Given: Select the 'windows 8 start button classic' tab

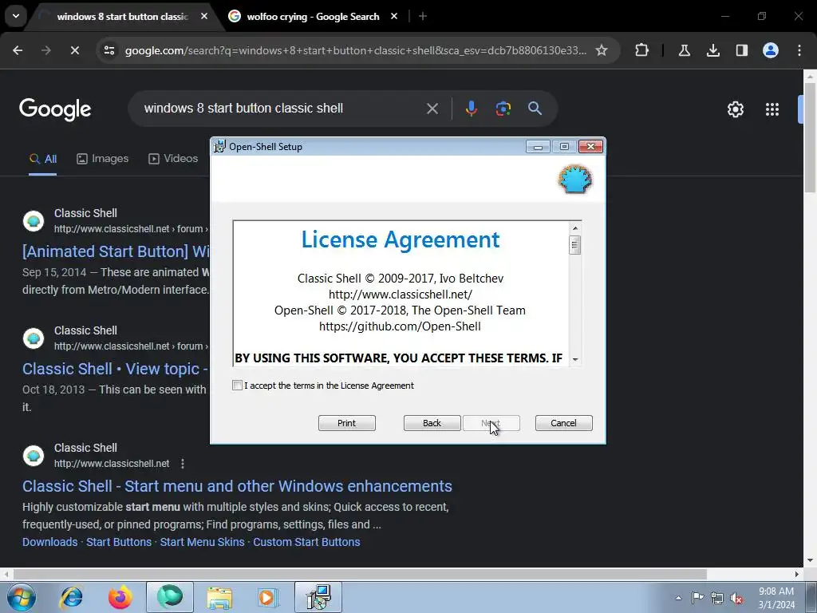Looking at the screenshot, I should (x=122, y=17).
